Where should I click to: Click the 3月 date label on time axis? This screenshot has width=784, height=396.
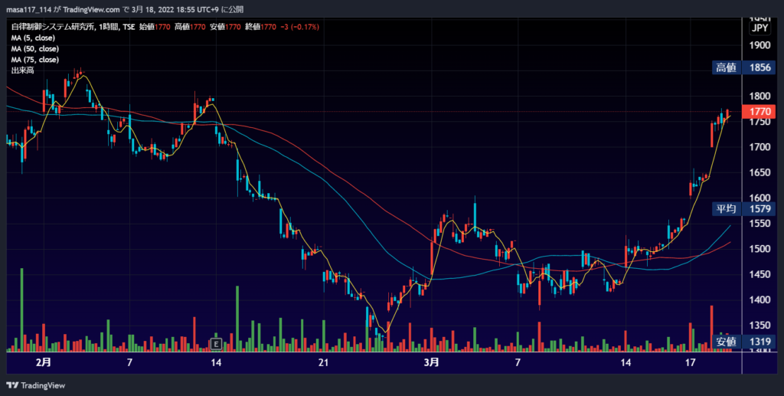point(432,362)
